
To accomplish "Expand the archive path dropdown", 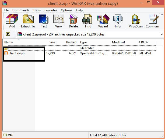I will [x=162, y=34].
